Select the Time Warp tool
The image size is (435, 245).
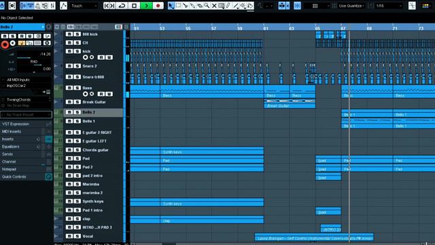coord(222,5)
